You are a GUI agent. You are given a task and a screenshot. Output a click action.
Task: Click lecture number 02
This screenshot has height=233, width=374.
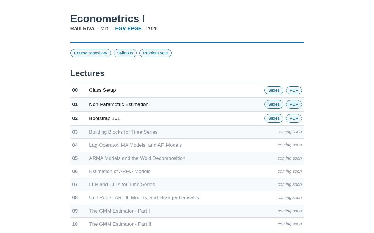(75, 119)
